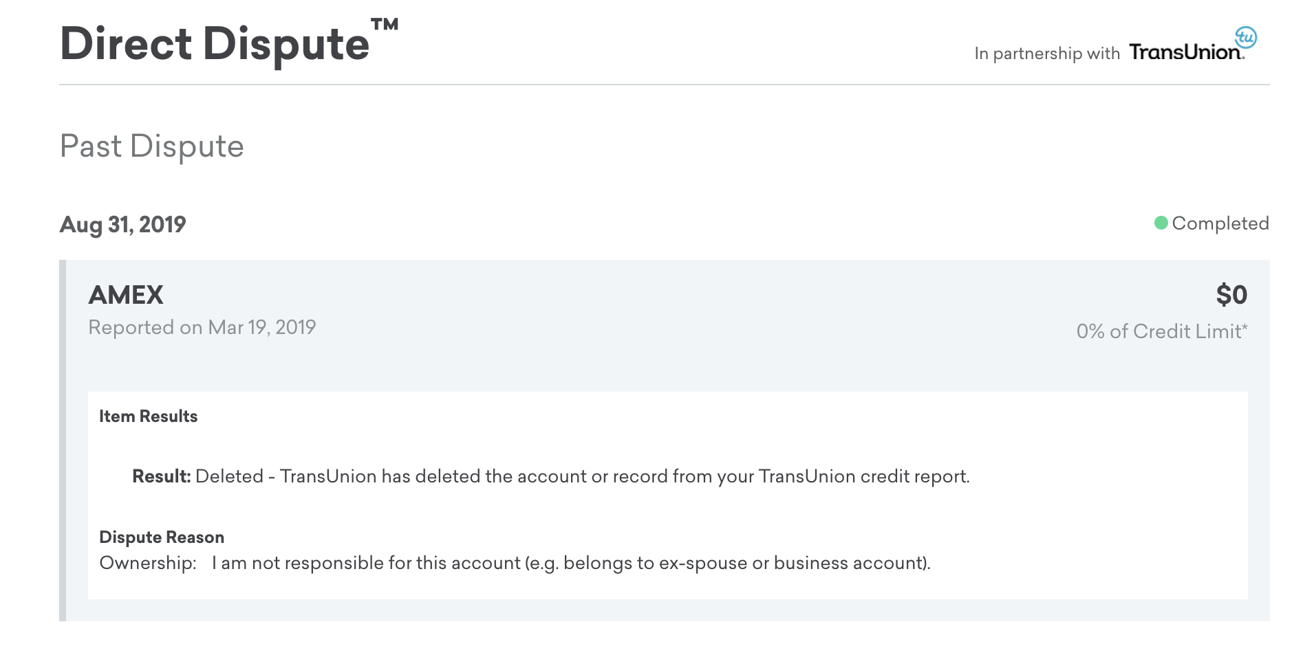Click the 0% of Credit Limit text
The image size is (1303, 646).
pos(1161,331)
